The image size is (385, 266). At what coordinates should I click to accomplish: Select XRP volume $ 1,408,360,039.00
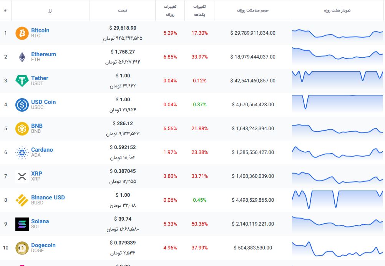click(253, 176)
